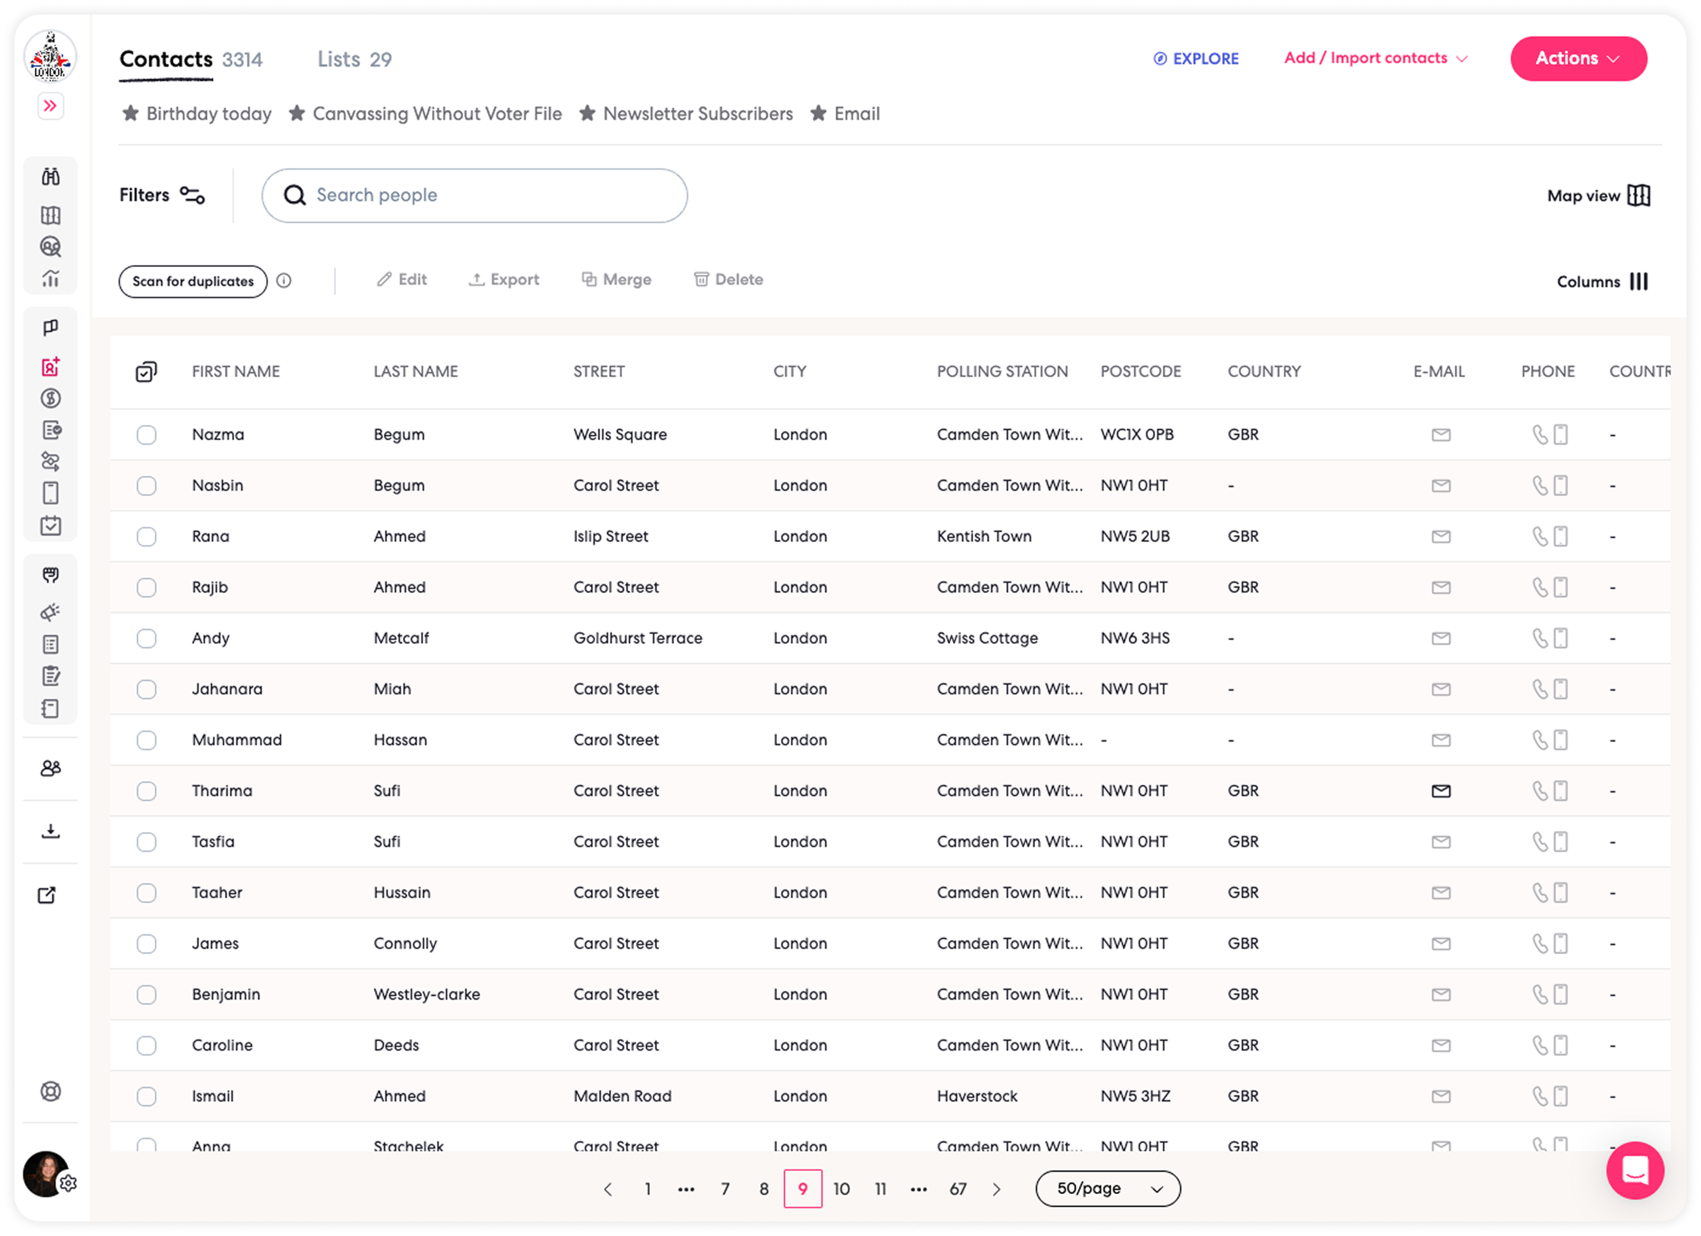Click the Scan for duplicates button

click(193, 281)
